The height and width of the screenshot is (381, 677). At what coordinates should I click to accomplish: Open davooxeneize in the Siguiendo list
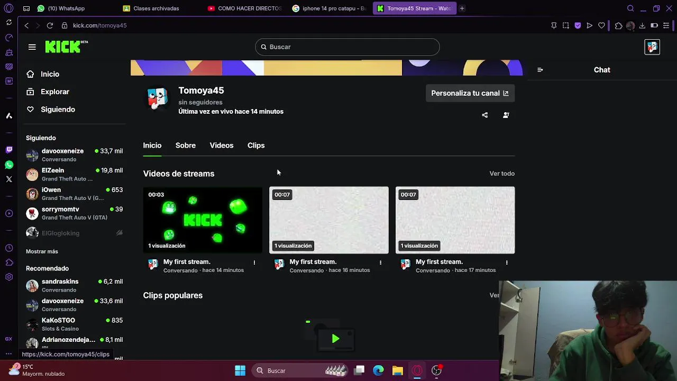pyautogui.click(x=74, y=155)
